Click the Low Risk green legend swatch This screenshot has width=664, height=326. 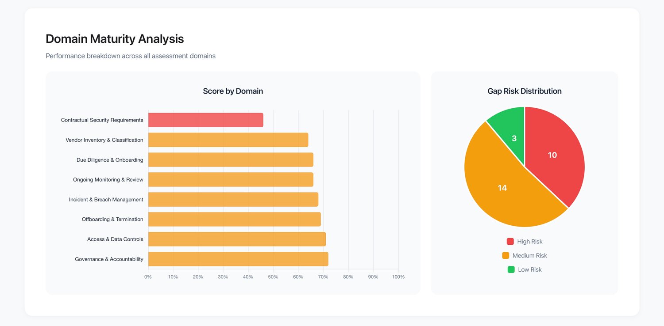click(x=511, y=269)
